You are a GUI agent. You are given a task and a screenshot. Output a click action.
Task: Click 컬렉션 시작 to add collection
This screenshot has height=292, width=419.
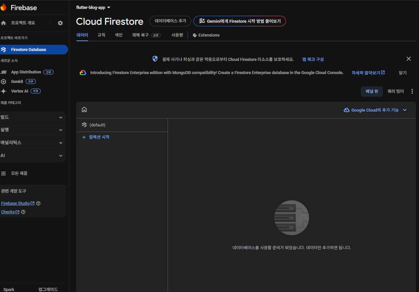click(x=99, y=137)
